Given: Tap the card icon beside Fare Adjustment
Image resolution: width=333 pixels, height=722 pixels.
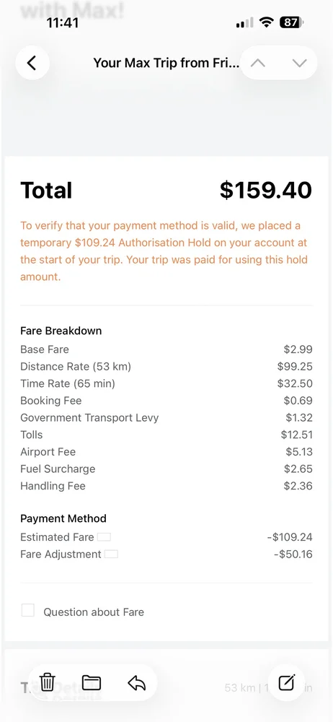Looking at the screenshot, I should pos(111,554).
